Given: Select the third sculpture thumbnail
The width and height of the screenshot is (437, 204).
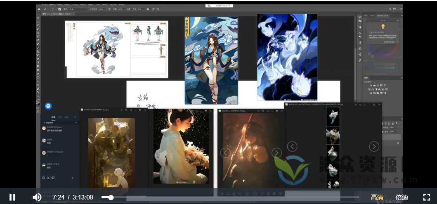Looking at the screenshot, I should pos(333,153).
